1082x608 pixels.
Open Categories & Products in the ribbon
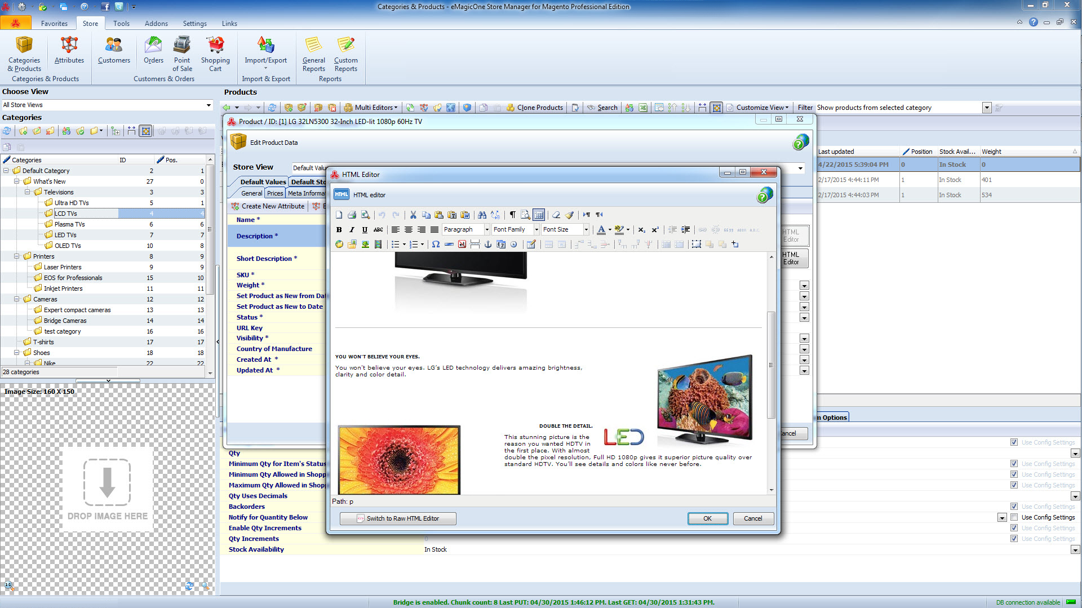[24, 54]
